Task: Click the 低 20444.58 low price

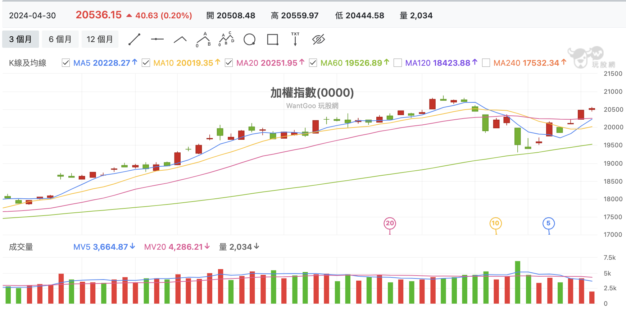Action: 360,15
